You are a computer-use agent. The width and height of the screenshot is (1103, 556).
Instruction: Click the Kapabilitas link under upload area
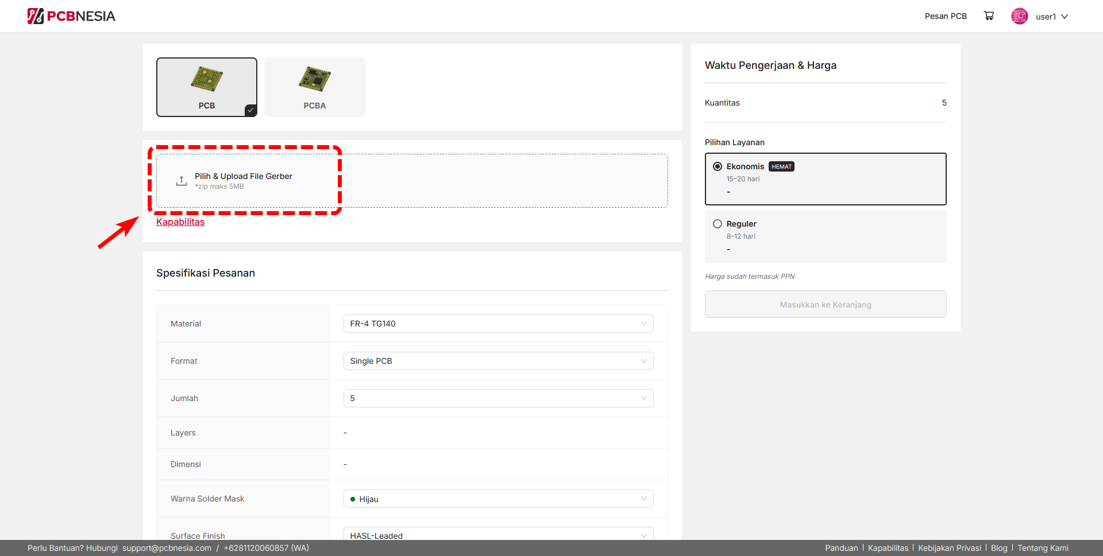pyautogui.click(x=180, y=221)
